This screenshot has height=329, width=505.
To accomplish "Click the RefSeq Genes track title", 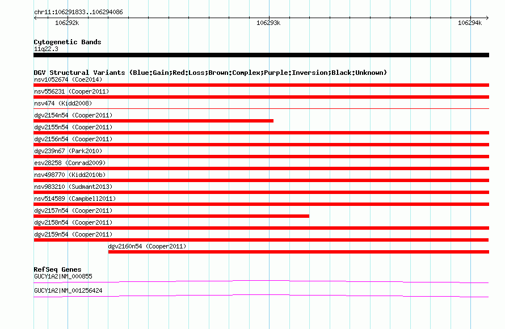I will [x=57, y=269].
